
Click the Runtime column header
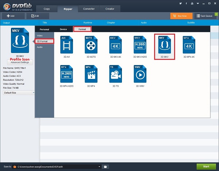[x=88, y=23]
